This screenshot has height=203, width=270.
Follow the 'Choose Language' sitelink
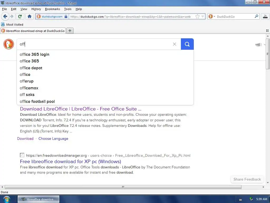coord(53,139)
